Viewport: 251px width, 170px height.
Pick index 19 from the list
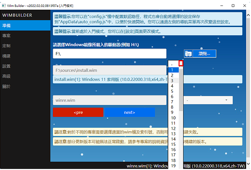click(173, 166)
